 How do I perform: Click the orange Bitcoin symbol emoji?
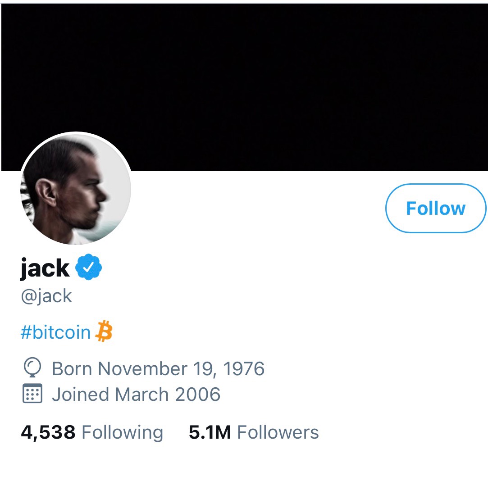click(x=104, y=331)
